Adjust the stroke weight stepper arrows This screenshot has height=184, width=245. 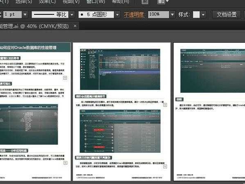click(1, 14)
